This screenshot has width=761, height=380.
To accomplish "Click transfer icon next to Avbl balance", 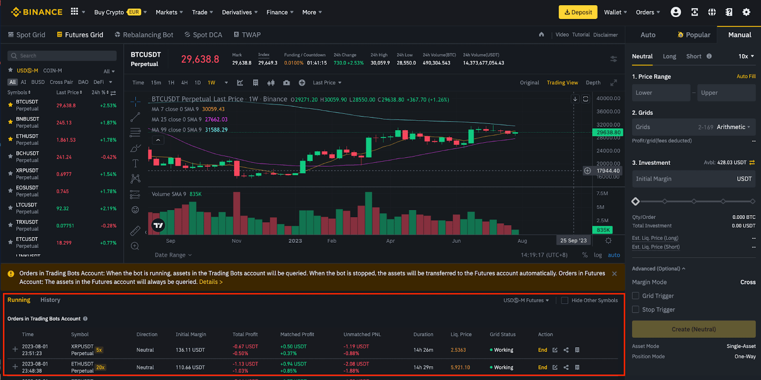I will pos(752,162).
